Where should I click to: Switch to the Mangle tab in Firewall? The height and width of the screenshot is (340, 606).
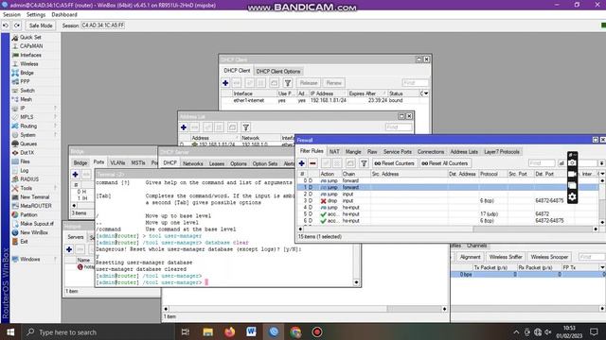353,152
